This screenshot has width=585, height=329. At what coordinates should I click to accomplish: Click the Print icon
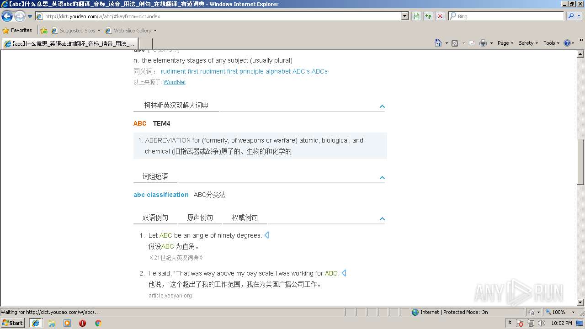(x=483, y=43)
